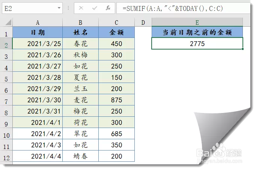The width and height of the screenshot is (256, 170).
Task: Select row 10 header
Action: point(6,134)
